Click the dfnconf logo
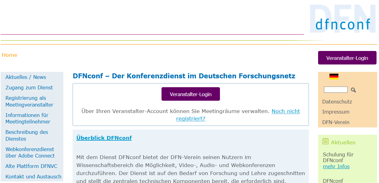The image size is (379, 183). 343,19
